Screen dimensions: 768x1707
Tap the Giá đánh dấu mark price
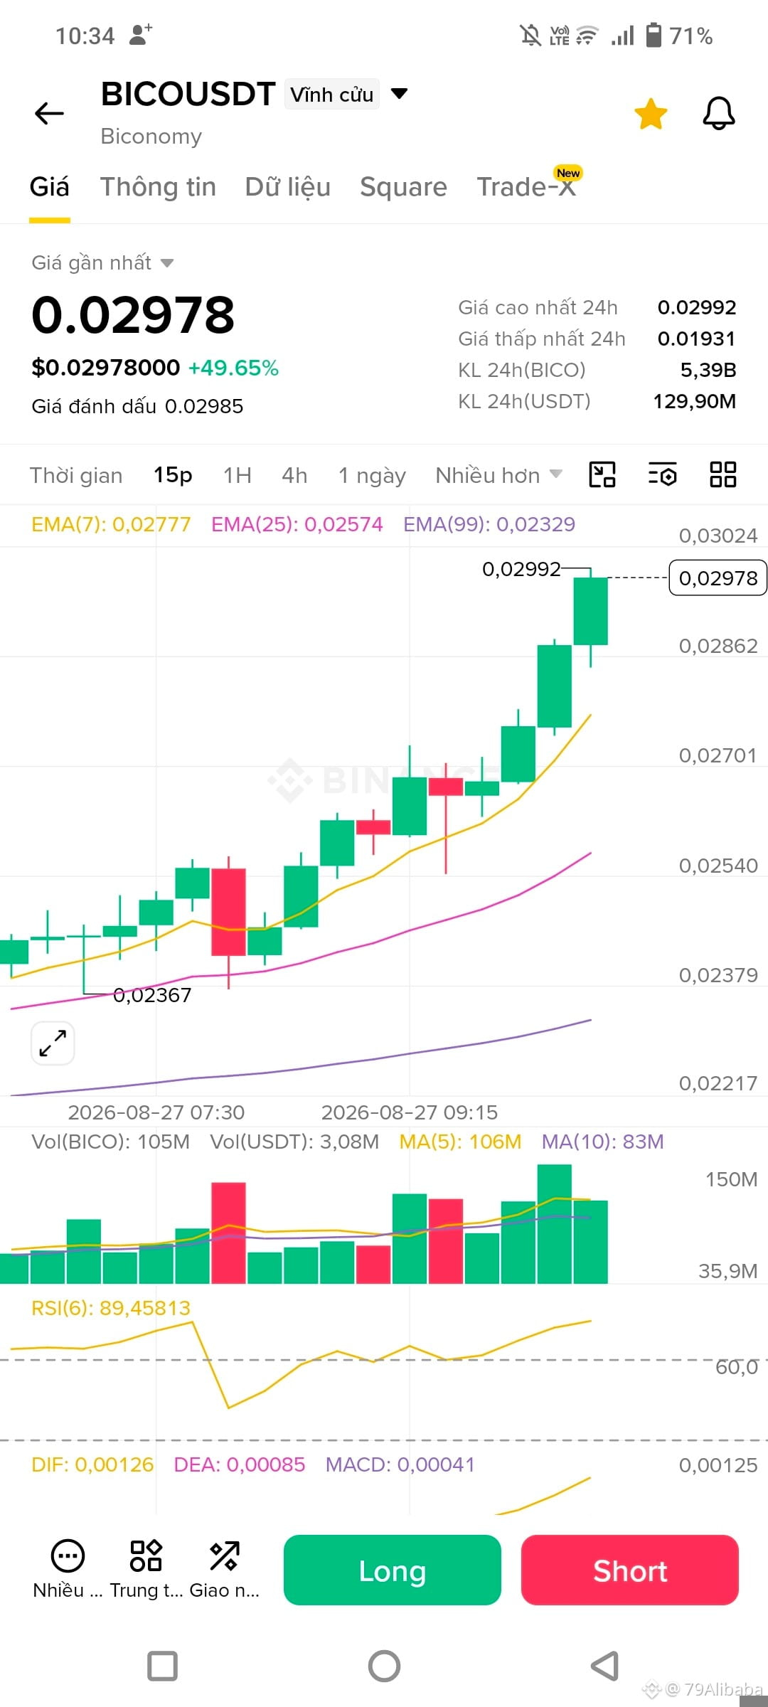tap(137, 406)
